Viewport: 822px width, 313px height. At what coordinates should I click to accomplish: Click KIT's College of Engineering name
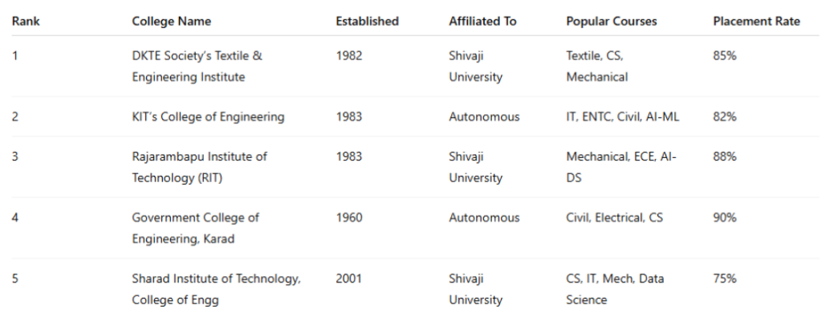tap(208, 116)
